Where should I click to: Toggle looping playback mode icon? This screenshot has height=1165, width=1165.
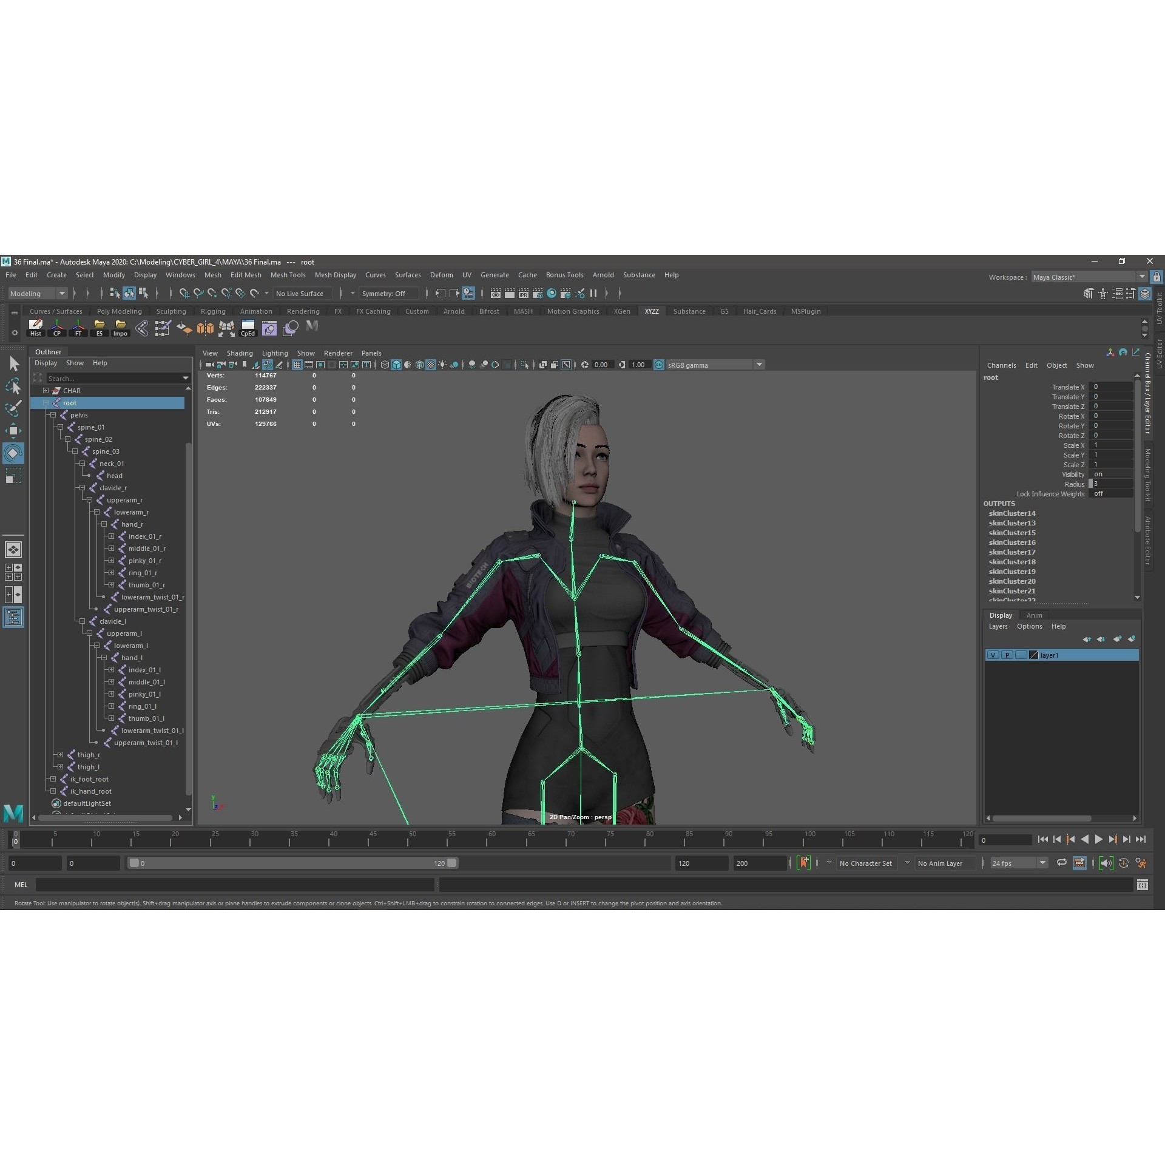tap(1062, 863)
